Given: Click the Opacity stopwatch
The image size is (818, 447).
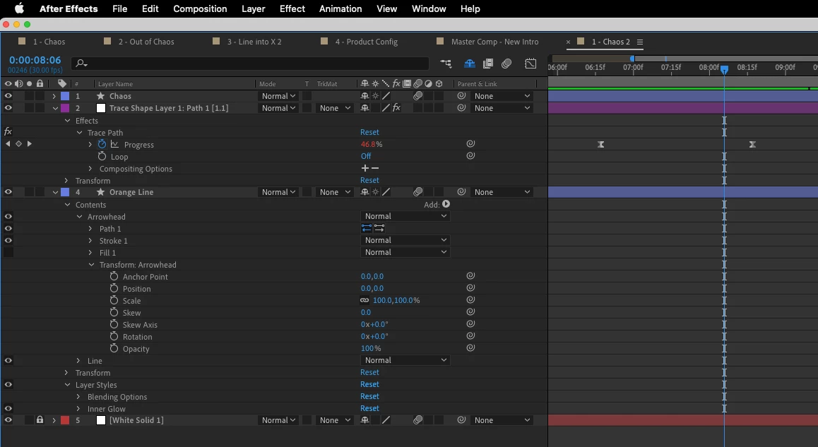Looking at the screenshot, I should [114, 348].
